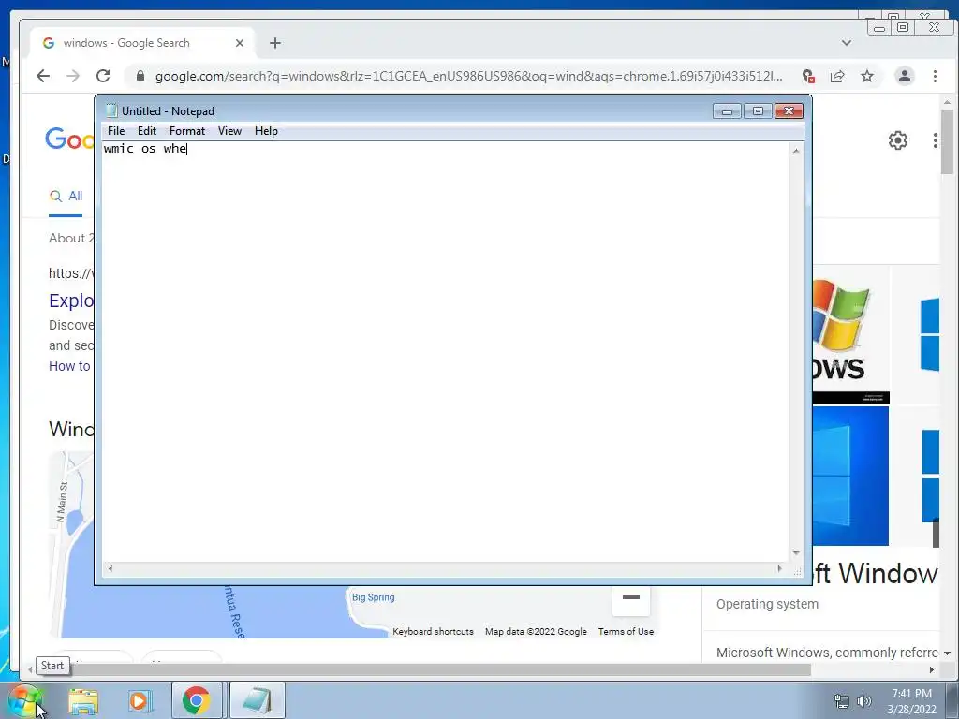Click the padlock site info icon
Image resolution: width=959 pixels, height=719 pixels.
[140, 76]
